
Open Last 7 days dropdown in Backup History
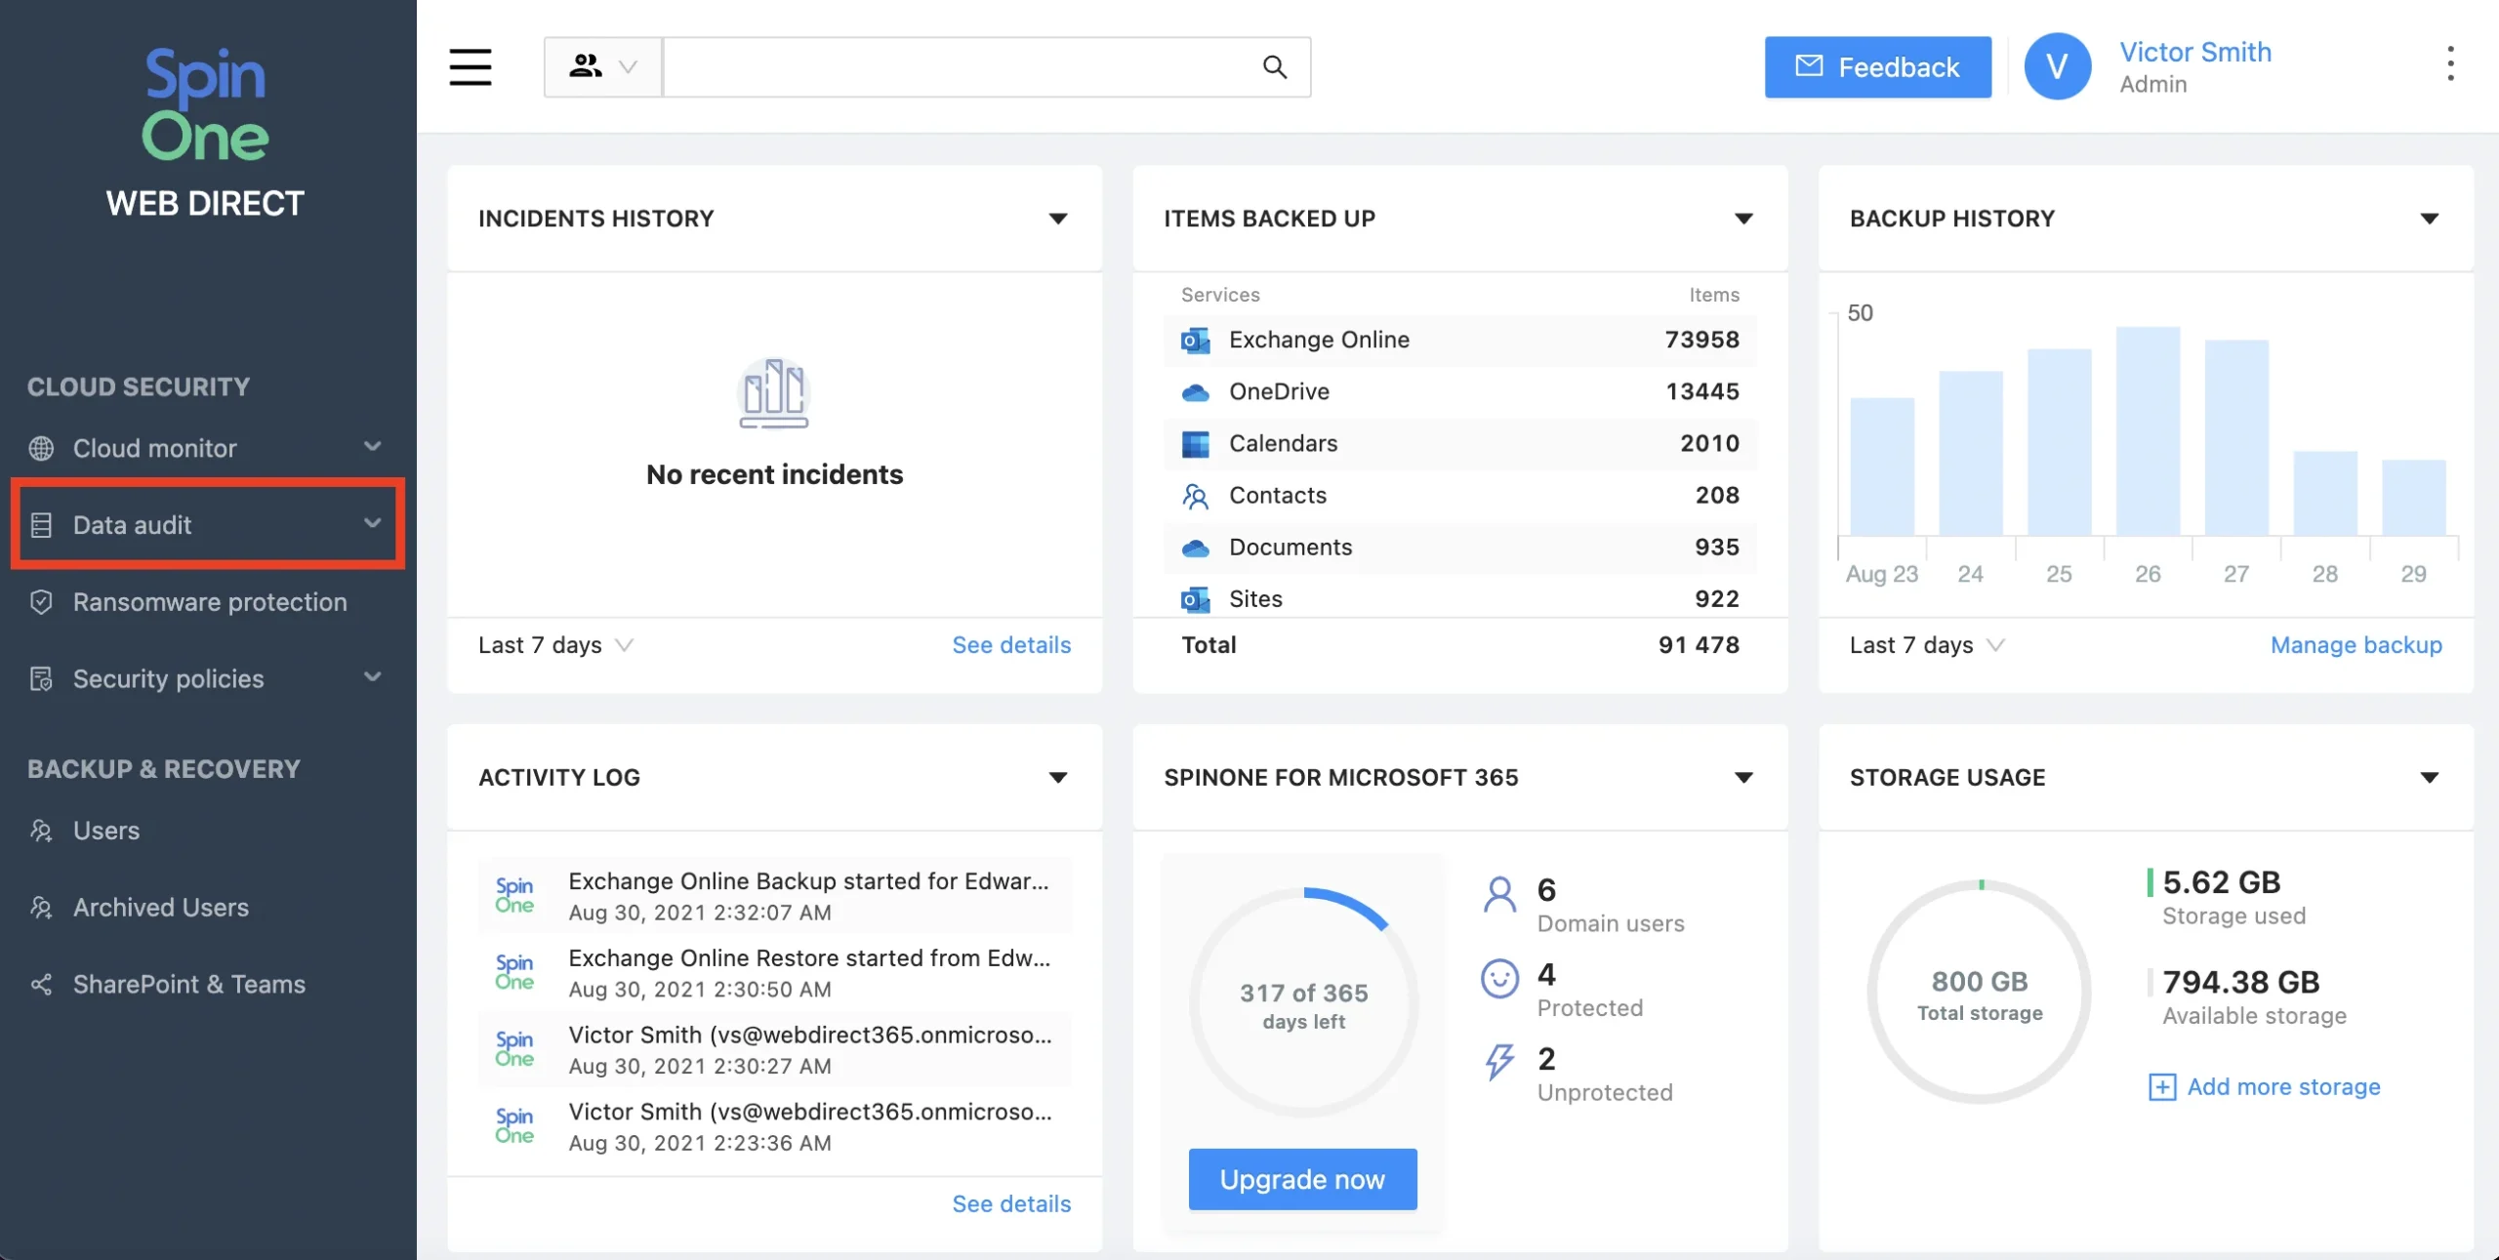click(x=1927, y=645)
